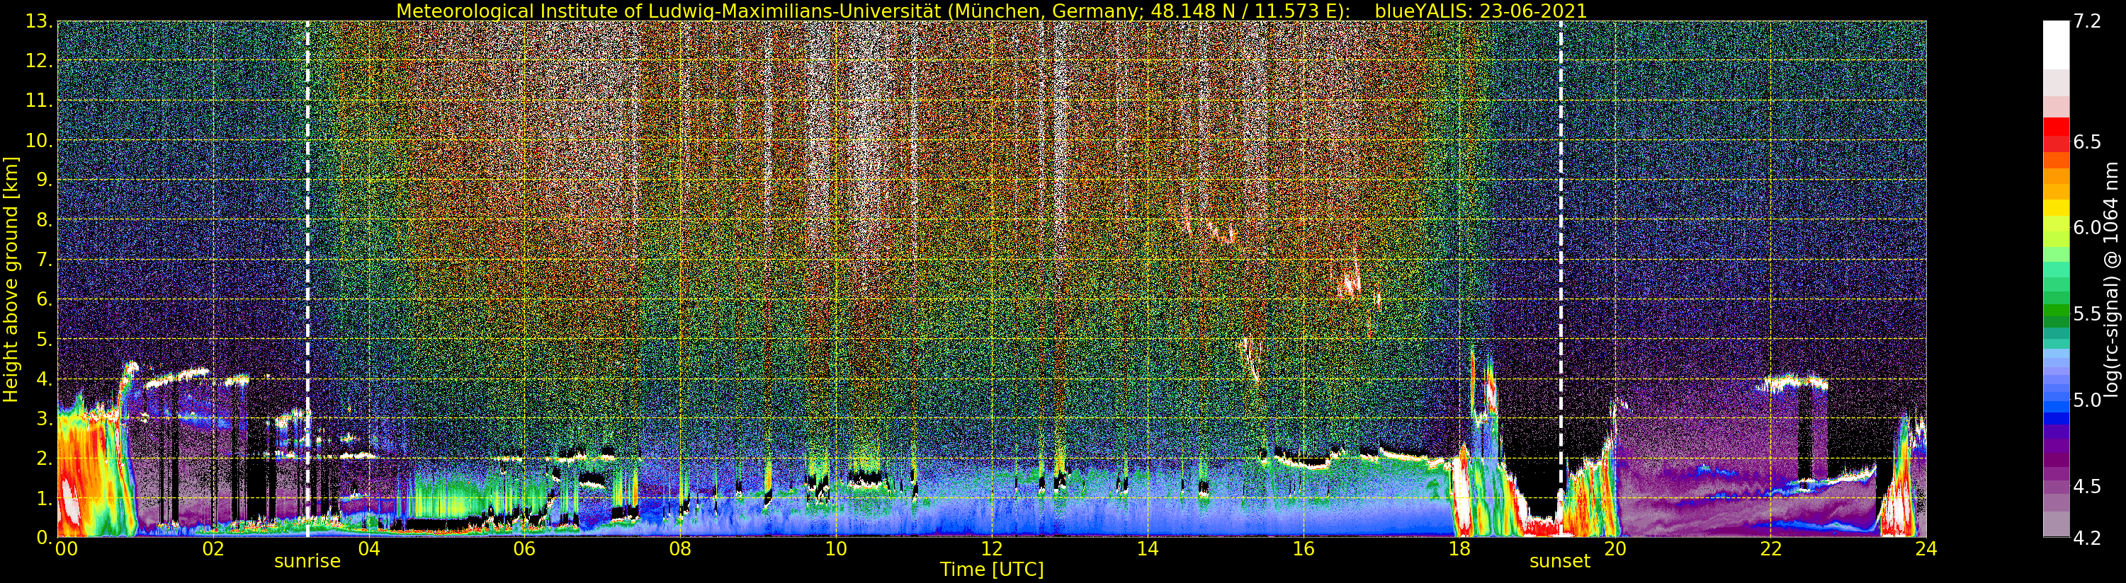The image size is (2126, 583).
Task: Click the colorbar tick value "7.2"
Action: 2087,21
